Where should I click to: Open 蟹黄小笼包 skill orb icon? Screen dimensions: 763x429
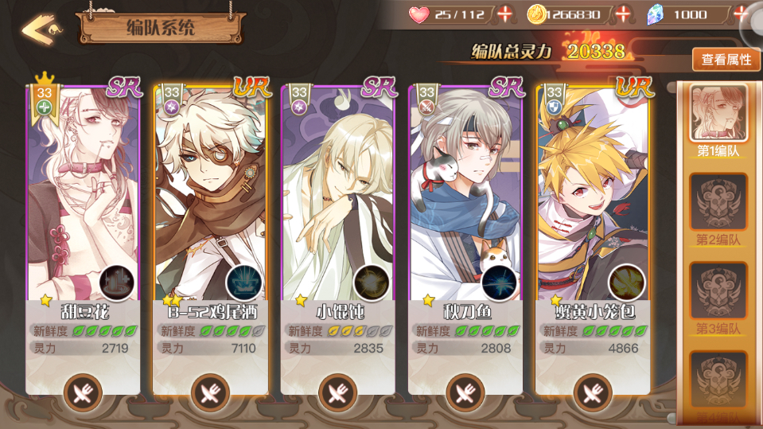627,283
